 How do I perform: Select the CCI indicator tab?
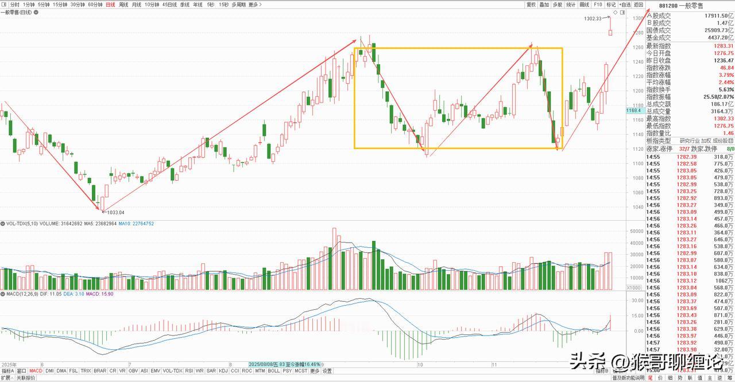235,371
